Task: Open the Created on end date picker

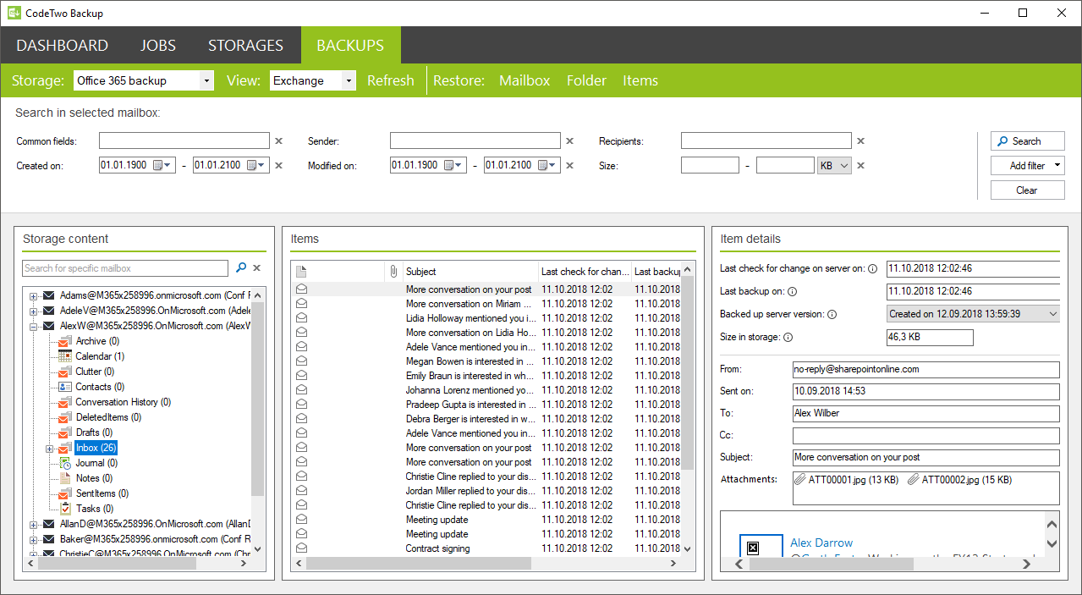Action: (x=257, y=166)
